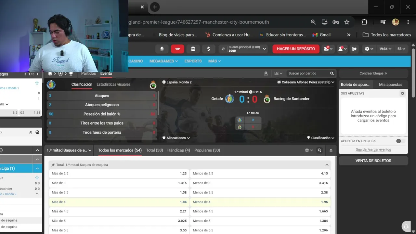416x234 pixels.
Task: Click the football icon in breadcrumb
Action: (60, 74)
